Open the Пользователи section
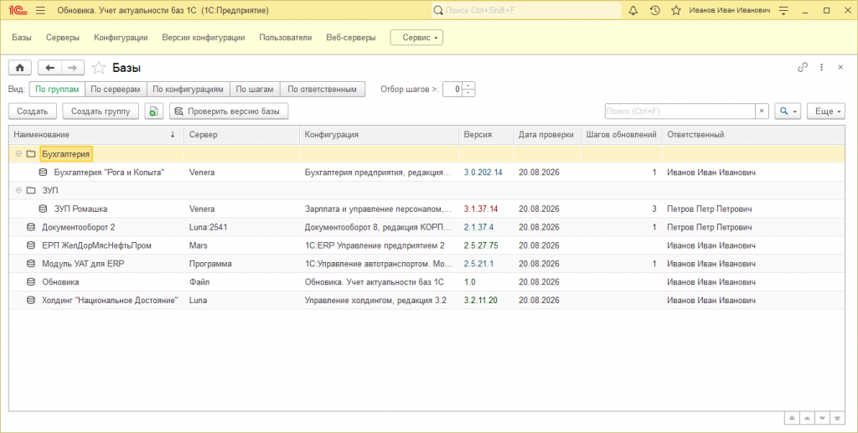Screen dimensions: 858x433 click(286, 38)
